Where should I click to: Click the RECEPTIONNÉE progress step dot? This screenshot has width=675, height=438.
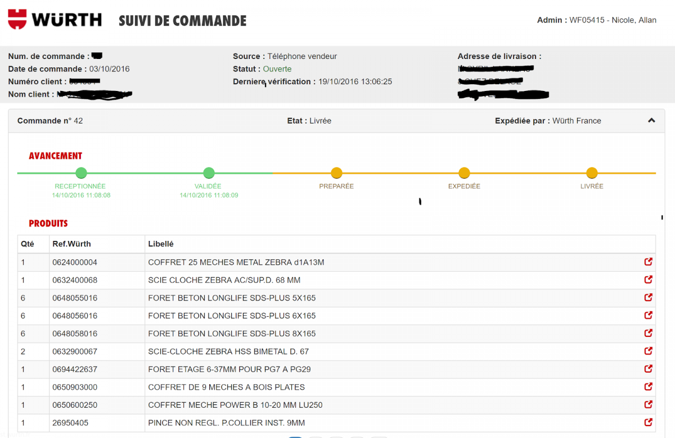click(x=81, y=173)
